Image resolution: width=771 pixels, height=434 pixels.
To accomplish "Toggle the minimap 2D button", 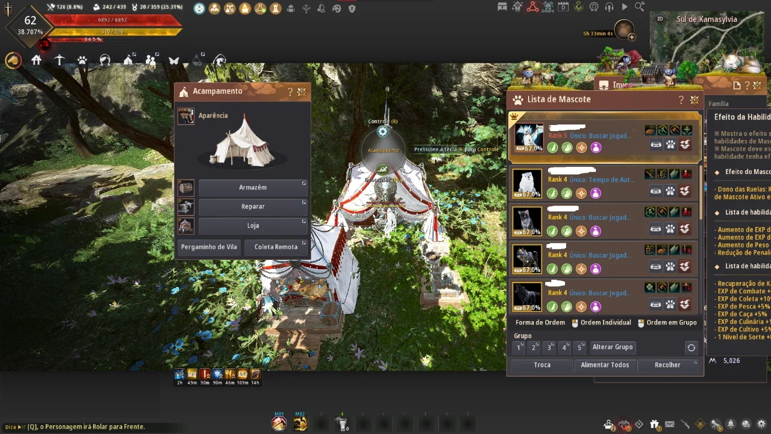I will pos(660,19).
